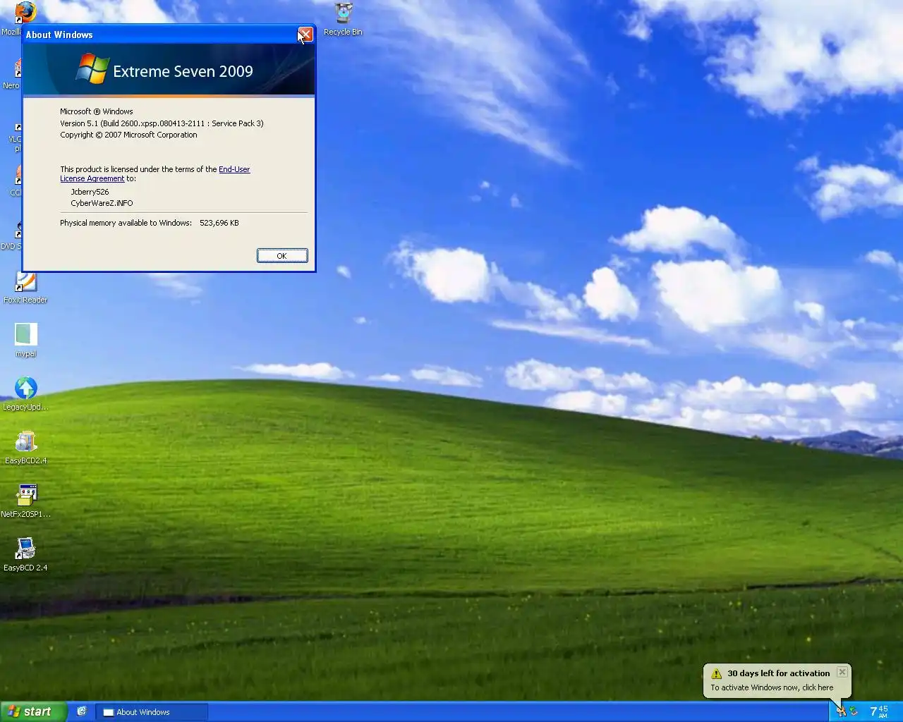Close the About Windows dialog
903x722 pixels.
click(x=305, y=34)
